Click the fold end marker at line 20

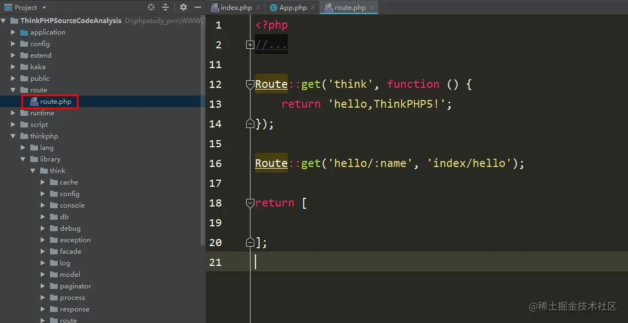[x=250, y=242]
